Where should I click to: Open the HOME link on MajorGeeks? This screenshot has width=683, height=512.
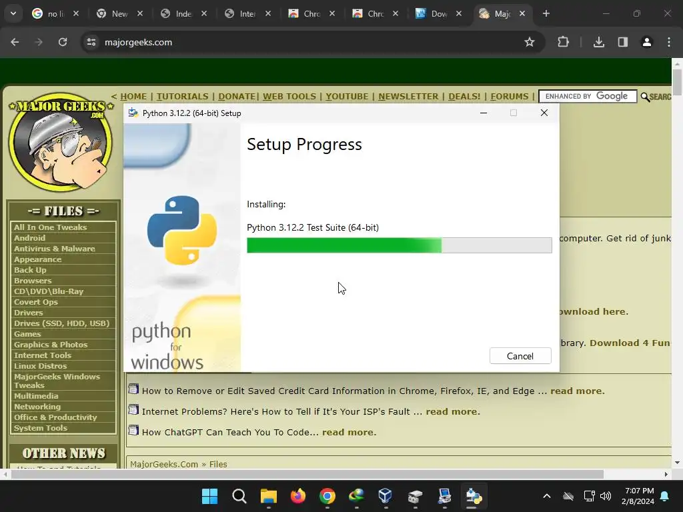click(x=133, y=96)
